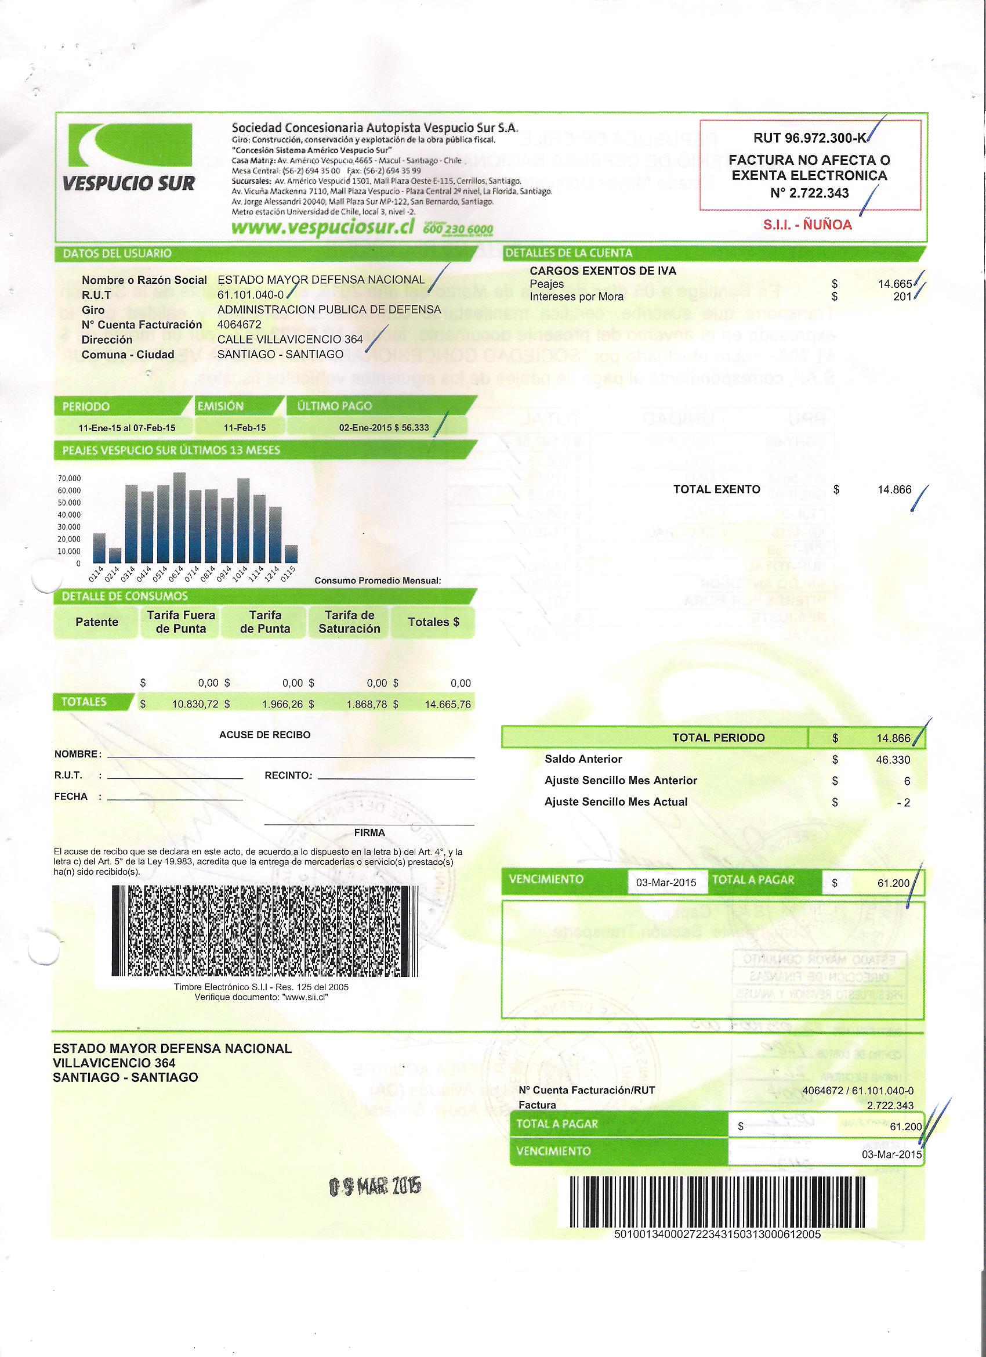Click the Peajes amount 14.665
The width and height of the screenshot is (986, 1357).
894,284
